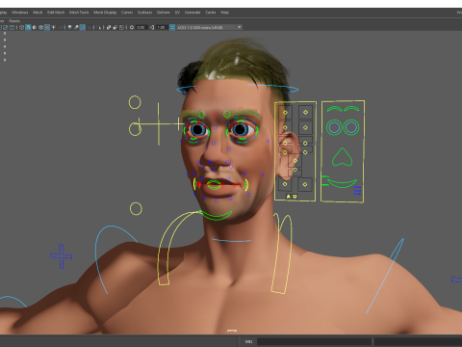This screenshot has width=462, height=347.
Task: Select left green eyebrow control in picker
Action: tap(334, 109)
